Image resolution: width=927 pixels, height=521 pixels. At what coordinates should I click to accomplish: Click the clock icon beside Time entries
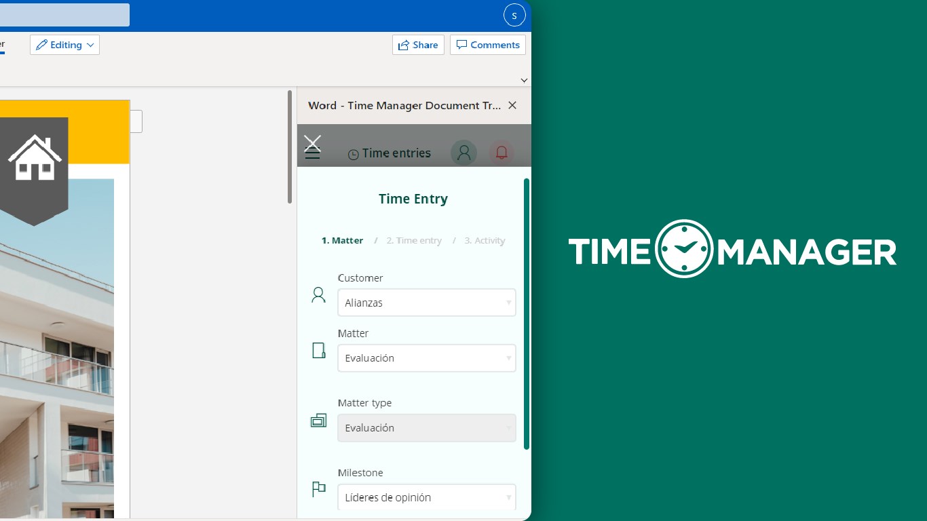pos(353,155)
